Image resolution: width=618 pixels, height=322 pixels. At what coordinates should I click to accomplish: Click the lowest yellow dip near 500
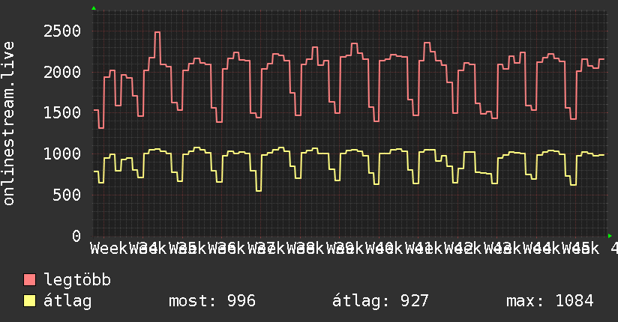[x=259, y=191]
